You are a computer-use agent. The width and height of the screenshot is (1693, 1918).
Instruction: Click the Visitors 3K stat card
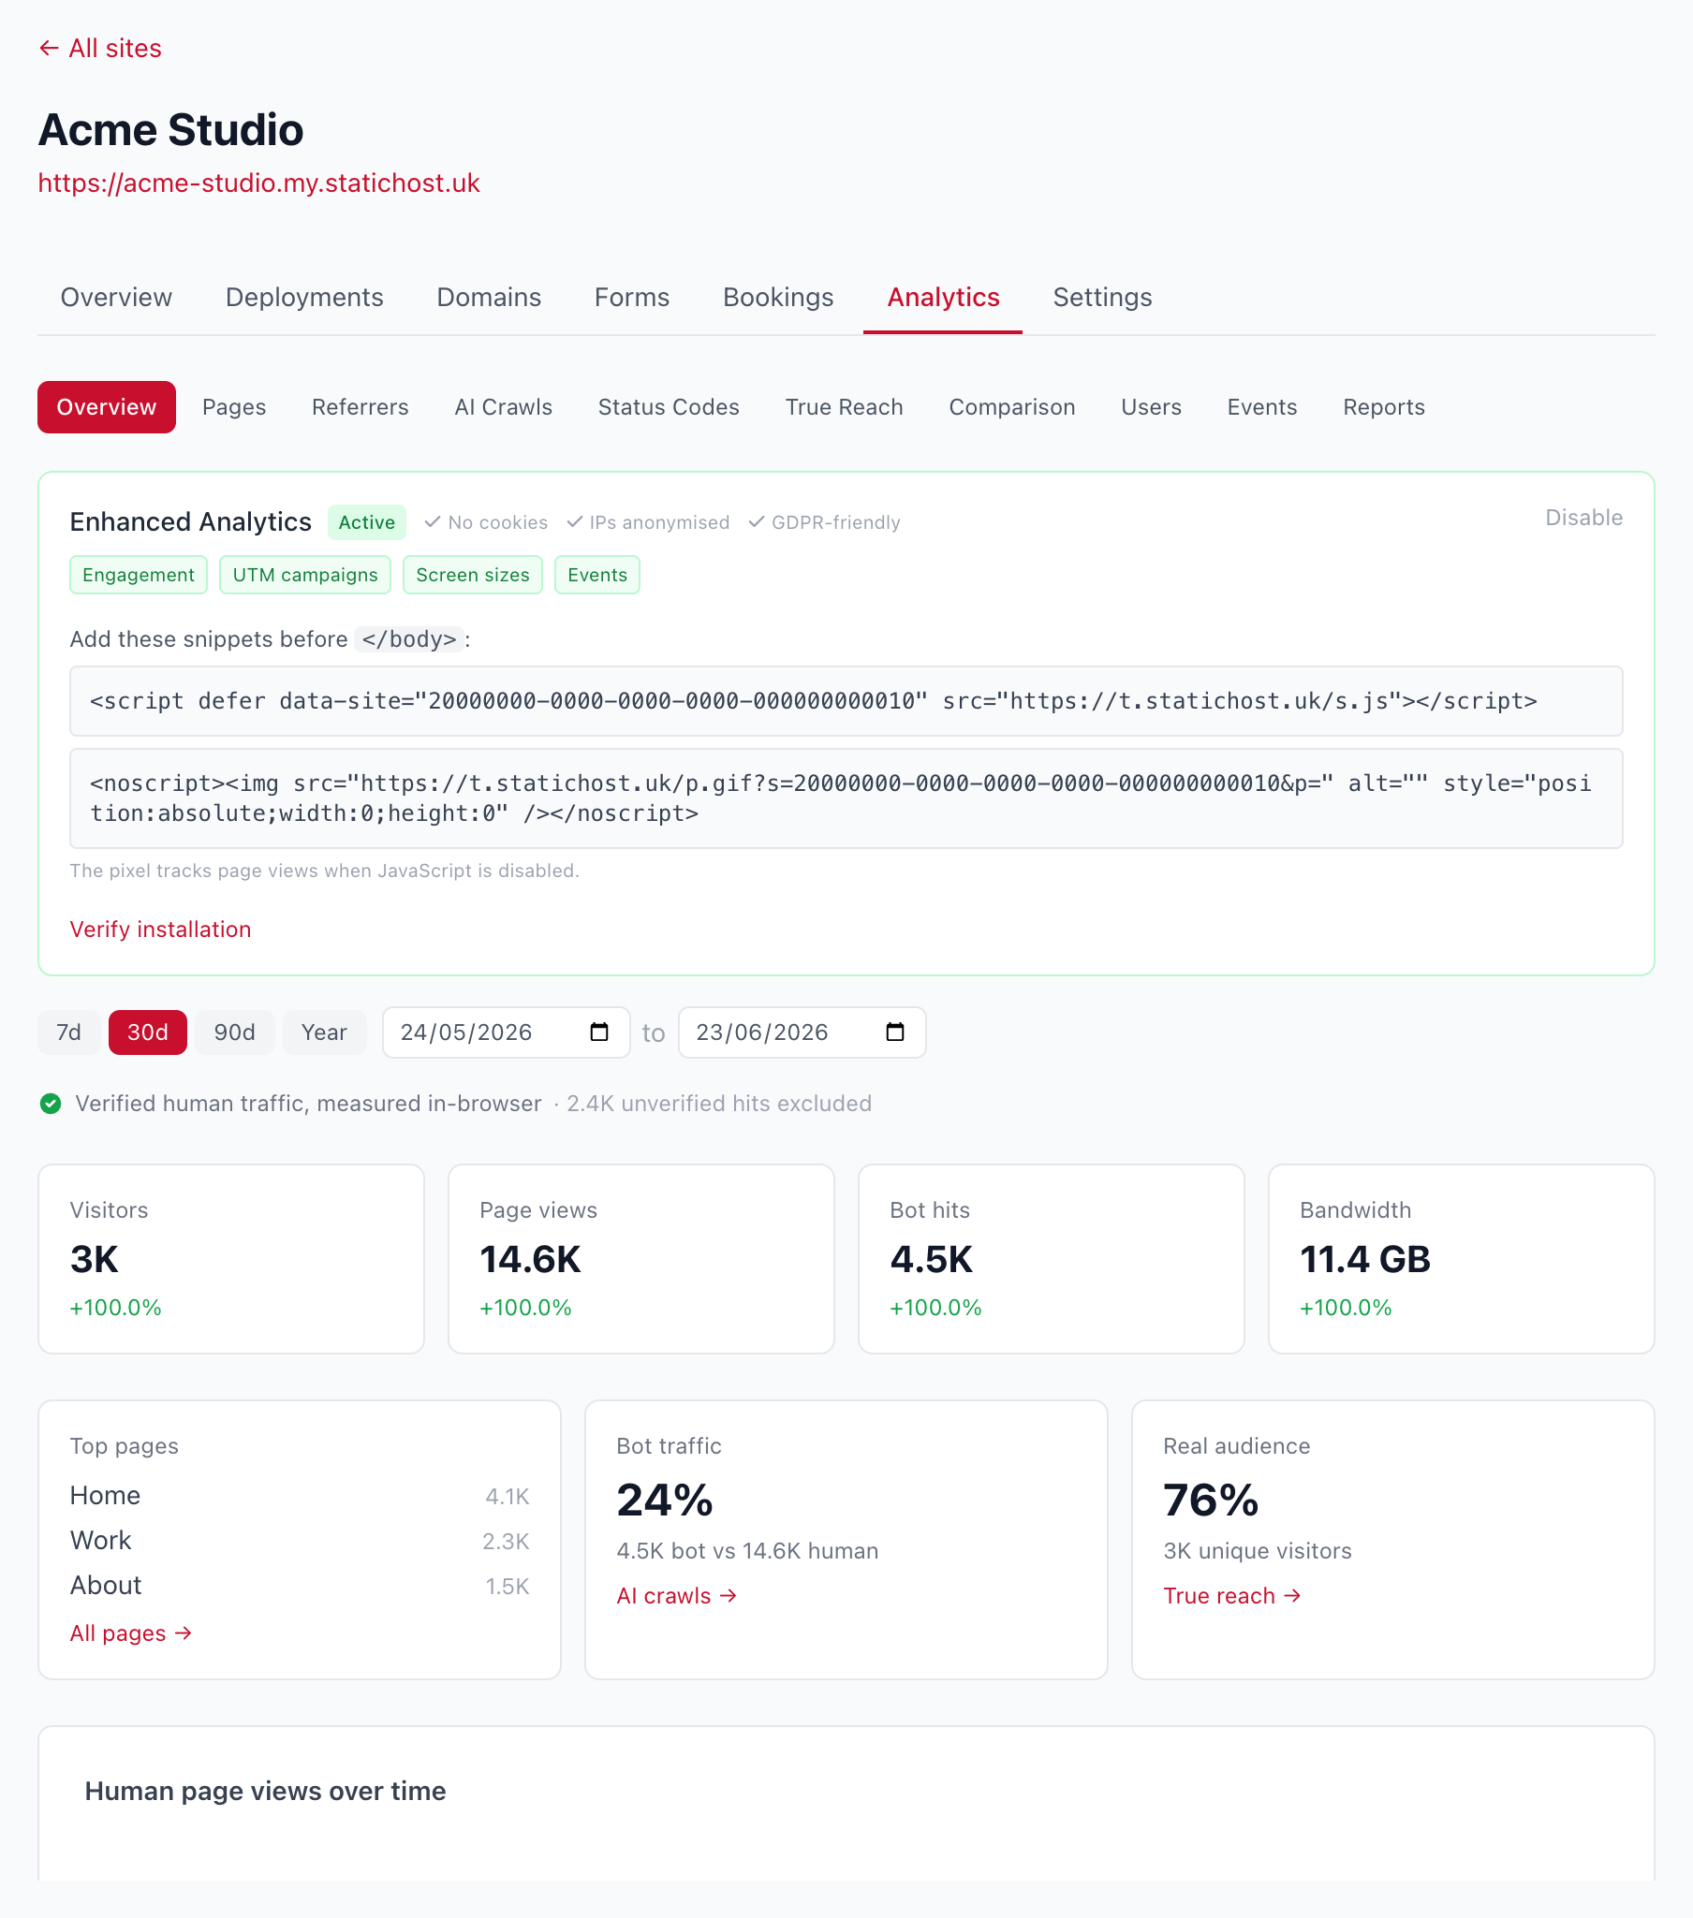click(x=231, y=1259)
